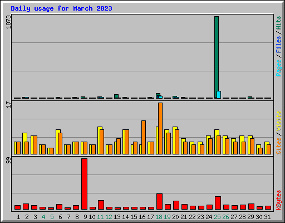
Task: Click the orange visits bar for day 14
Action: 127,142
